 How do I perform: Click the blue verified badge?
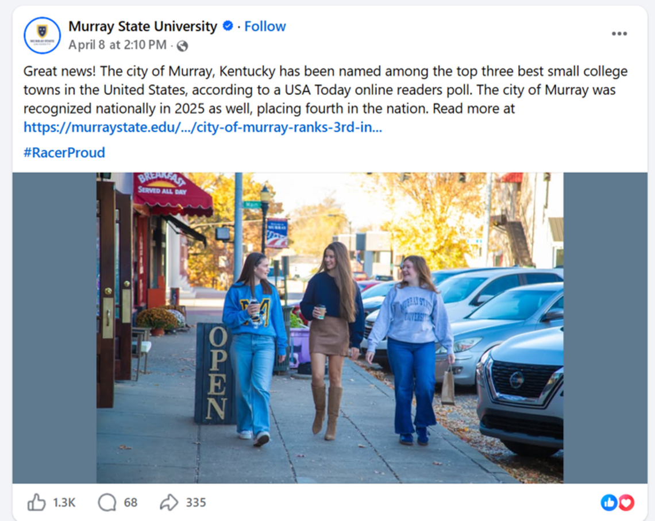coord(226,26)
